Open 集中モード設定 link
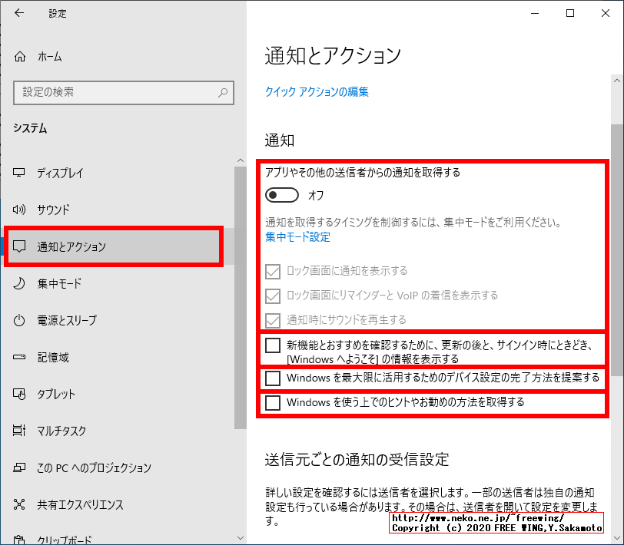The image size is (624, 545). tap(297, 237)
